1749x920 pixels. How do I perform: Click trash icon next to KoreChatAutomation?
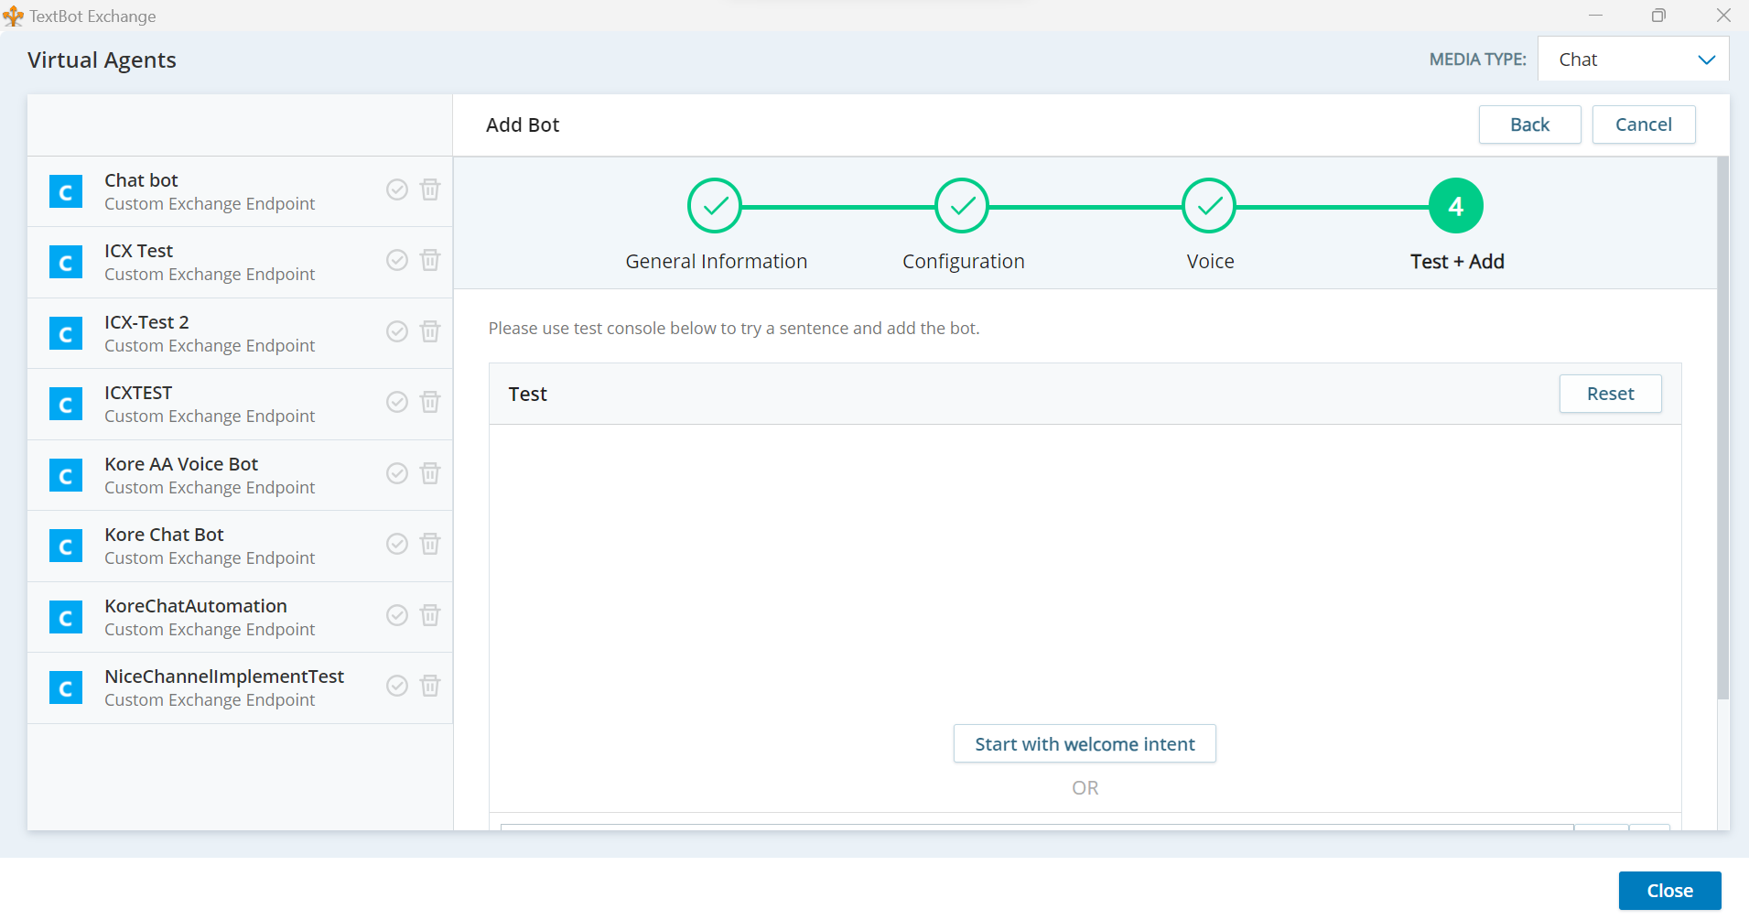pyautogui.click(x=430, y=615)
